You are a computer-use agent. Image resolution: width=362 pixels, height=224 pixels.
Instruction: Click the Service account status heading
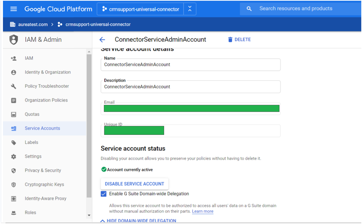click(133, 148)
